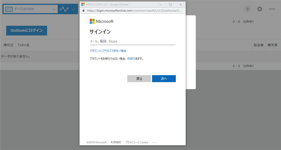Screen dimensions: 281x150
Task: Click the top 0 - 0 (0件中) pagination text
Action: (243, 22)
